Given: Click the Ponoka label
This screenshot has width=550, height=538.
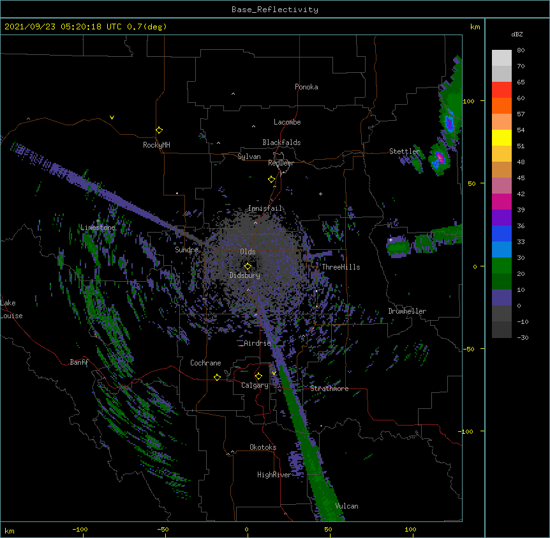Looking at the screenshot, I should (x=306, y=87).
